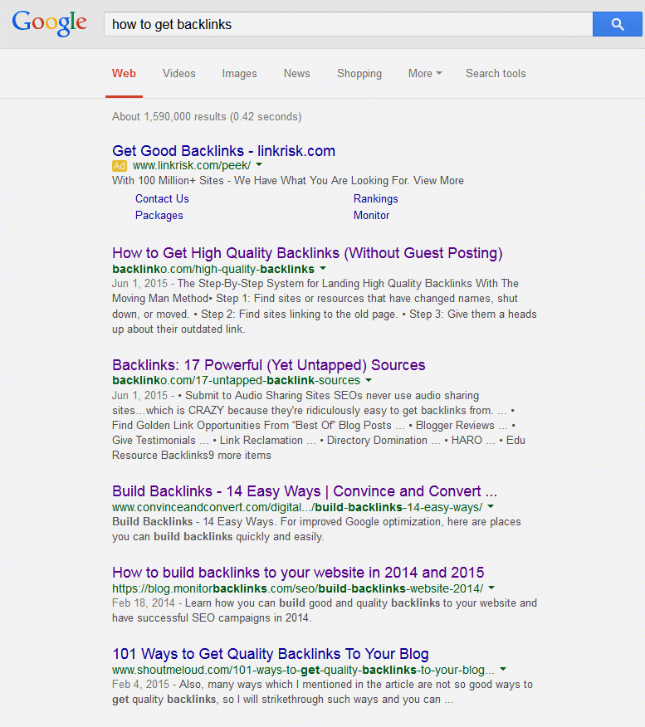
Task: Open the Google logo homepage link
Action: point(49,23)
